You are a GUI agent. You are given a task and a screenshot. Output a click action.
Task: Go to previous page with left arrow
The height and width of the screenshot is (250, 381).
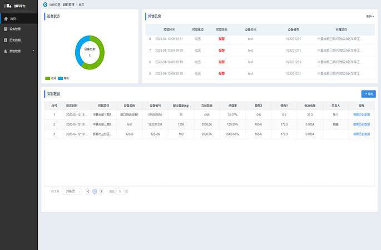click(88, 191)
